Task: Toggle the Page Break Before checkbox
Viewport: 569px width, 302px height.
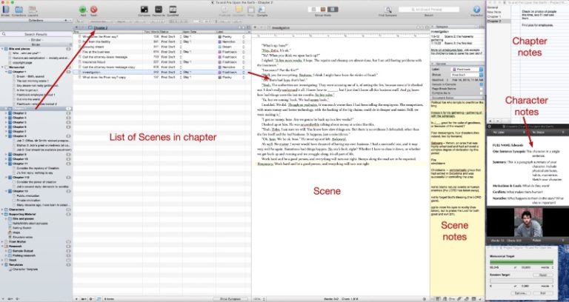Action: coord(481,89)
